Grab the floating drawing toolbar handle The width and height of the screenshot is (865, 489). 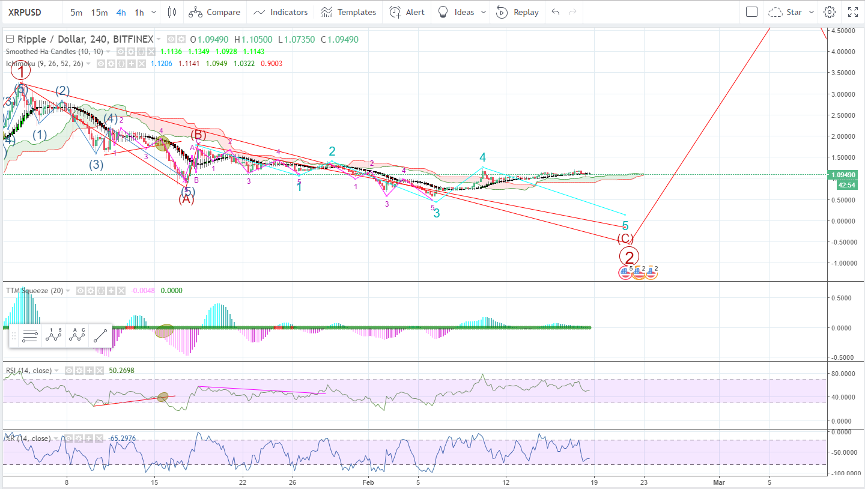pos(14,336)
